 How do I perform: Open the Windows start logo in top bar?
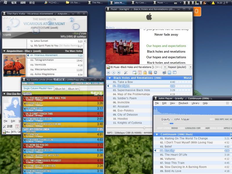point(5,3)
